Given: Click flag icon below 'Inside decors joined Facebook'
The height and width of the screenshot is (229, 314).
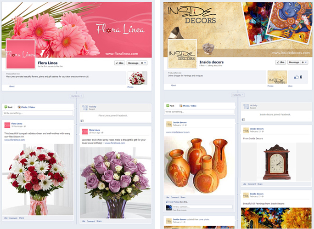Looking at the screenshot, I should pyautogui.click(x=243, y=120).
